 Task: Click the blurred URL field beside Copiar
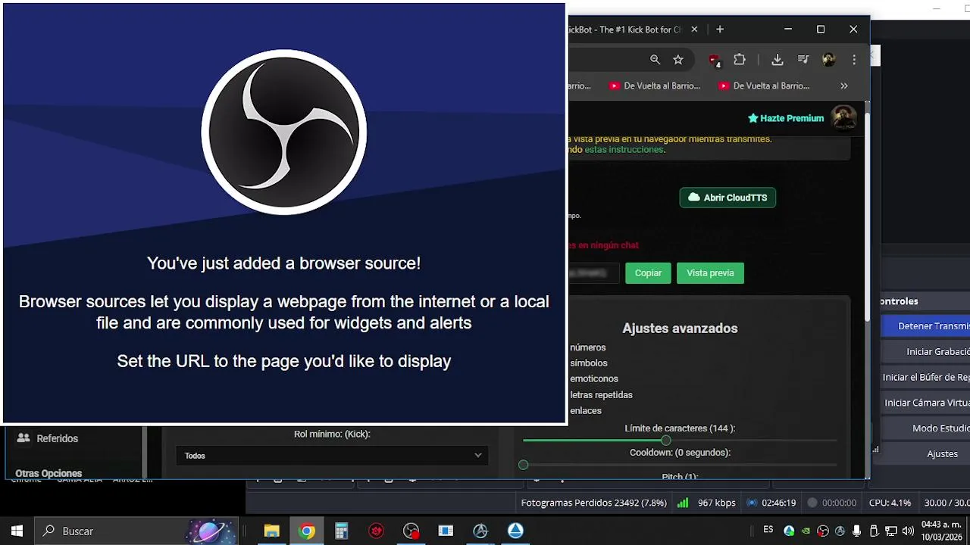tap(594, 273)
